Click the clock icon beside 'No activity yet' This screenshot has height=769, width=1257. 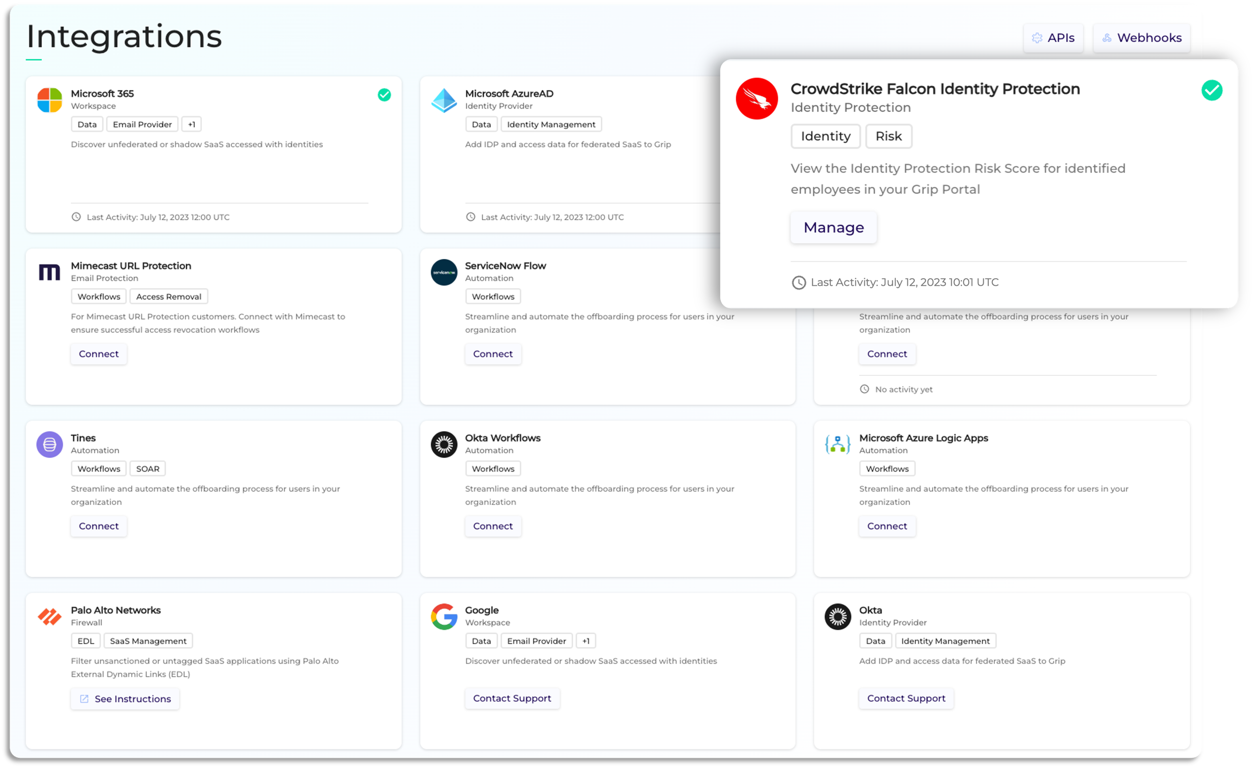pyautogui.click(x=864, y=389)
